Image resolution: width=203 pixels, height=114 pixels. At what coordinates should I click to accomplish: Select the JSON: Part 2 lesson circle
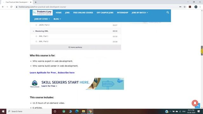pos(36,25)
